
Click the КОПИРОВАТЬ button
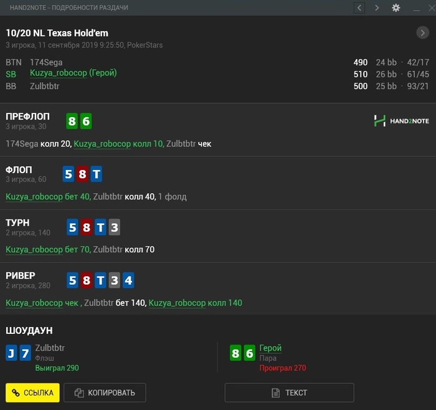(105, 393)
